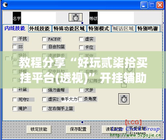Image resolution: width=166 pixels, height=140 pixels.
Task: Click the 保存配置 button
Action: [x=78, y=129]
